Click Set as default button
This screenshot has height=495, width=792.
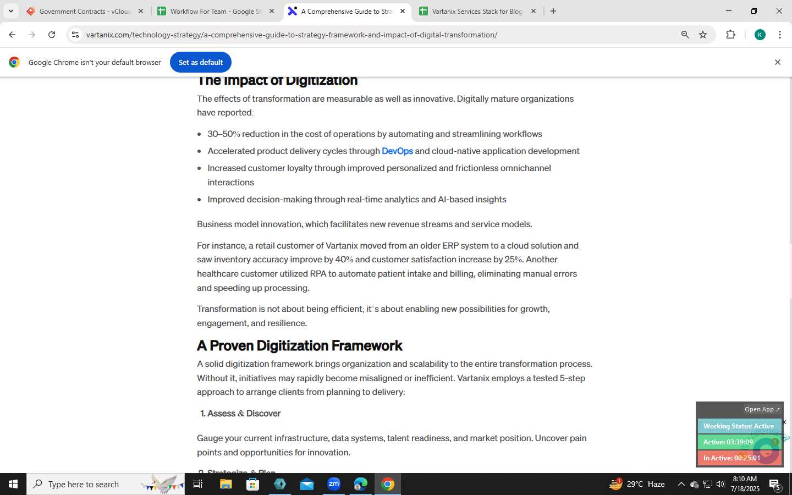201,62
